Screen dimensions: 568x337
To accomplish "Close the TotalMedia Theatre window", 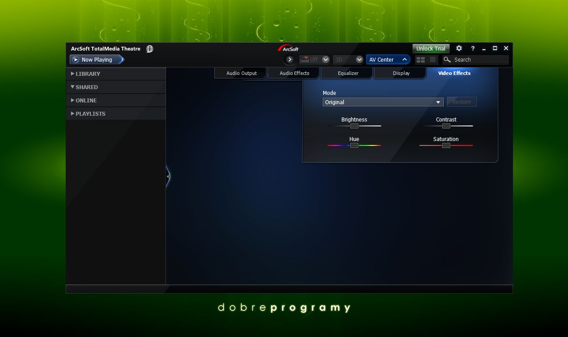I will (506, 48).
